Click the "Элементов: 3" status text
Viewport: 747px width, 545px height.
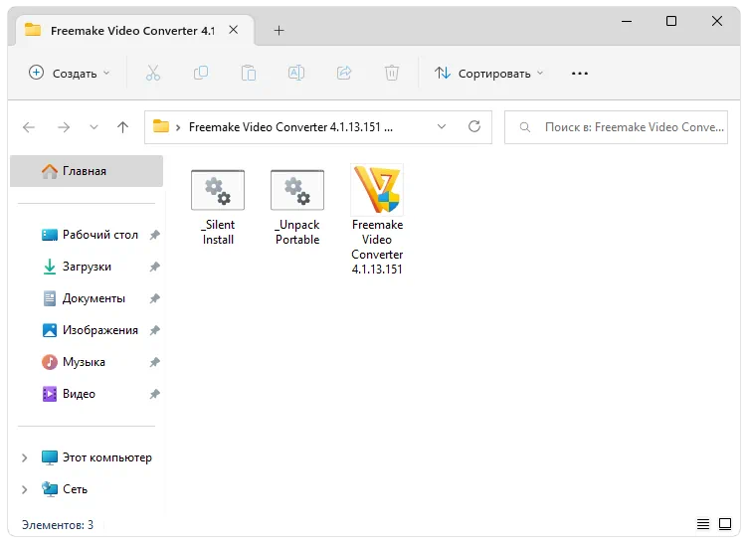click(58, 525)
